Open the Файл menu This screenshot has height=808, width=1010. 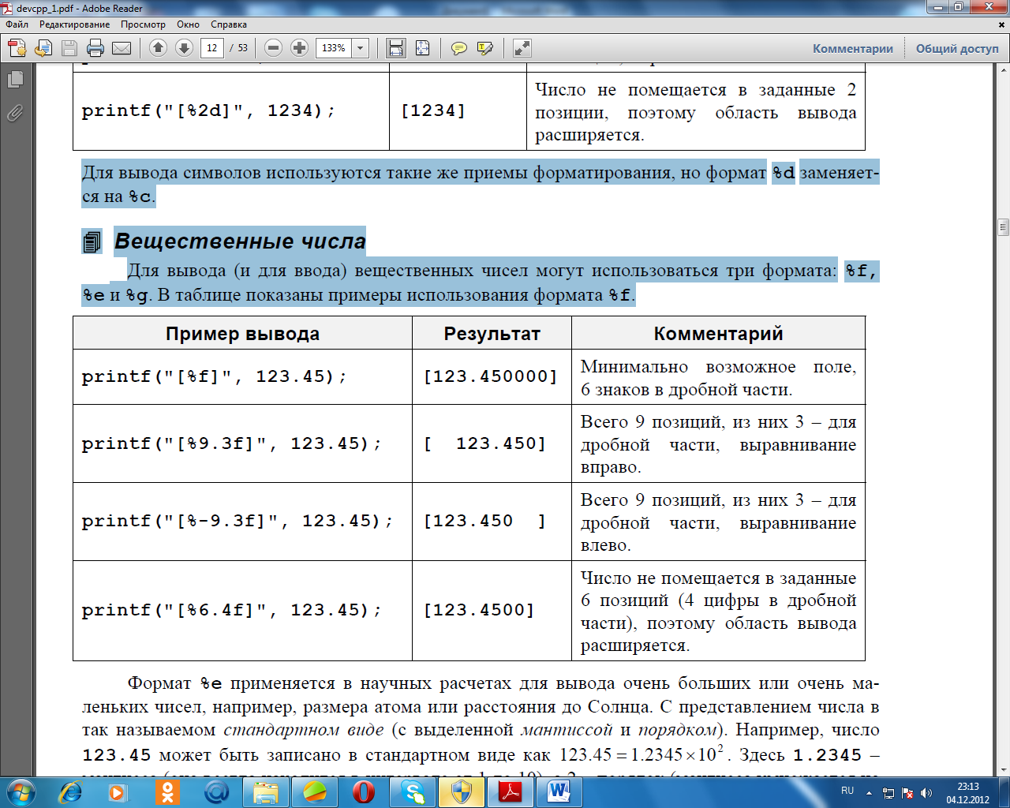17,24
